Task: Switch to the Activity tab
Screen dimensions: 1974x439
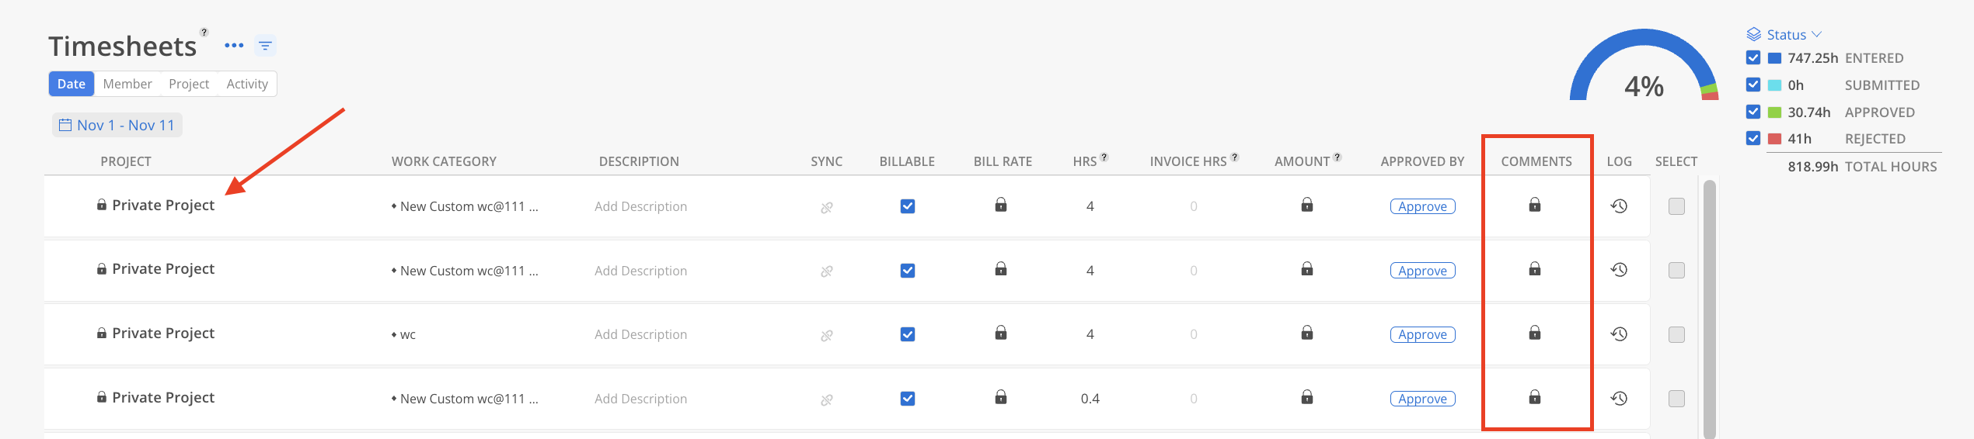Action: click(x=247, y=84)
